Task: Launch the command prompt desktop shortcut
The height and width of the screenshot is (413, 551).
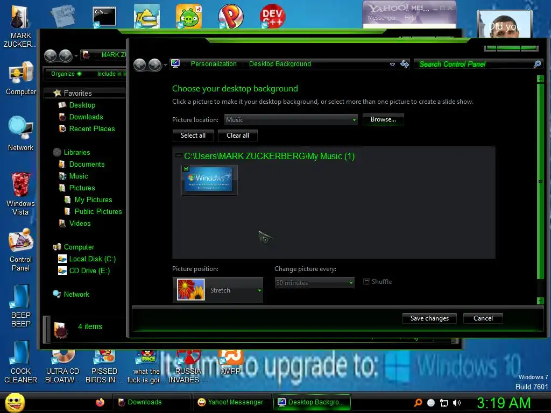Action: [x=104, y=17]
